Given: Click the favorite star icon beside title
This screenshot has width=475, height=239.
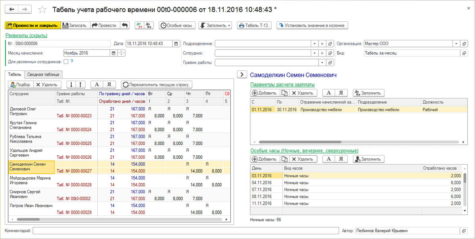Looking at the screenshot, I should [43, 9].
